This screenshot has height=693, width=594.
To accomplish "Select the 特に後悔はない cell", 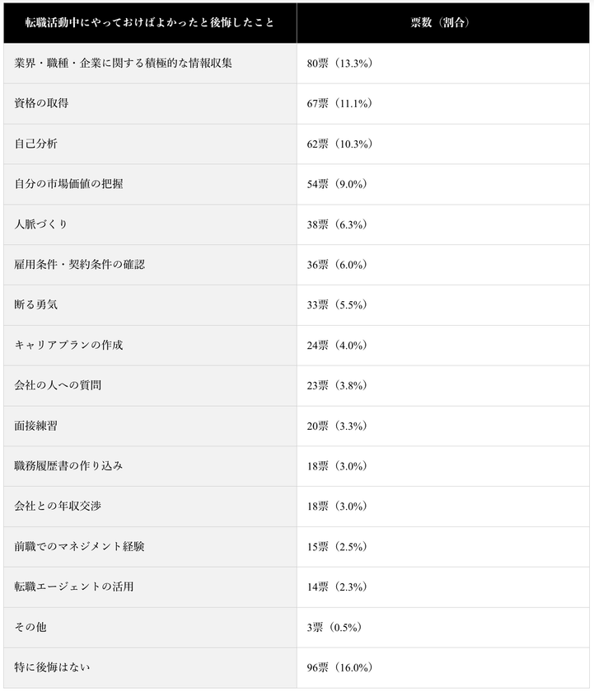I will pyautogui.click(x=150, y=667).
